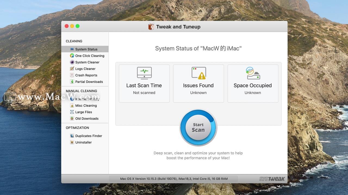
Task: Minimize the Tweak and Tuneup window
Action: 72,26
